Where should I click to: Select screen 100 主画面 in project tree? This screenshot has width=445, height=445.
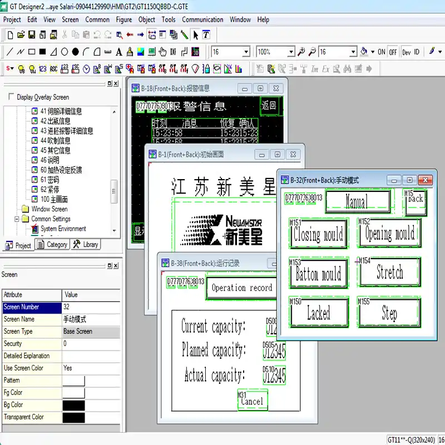[x=54, y=199]
